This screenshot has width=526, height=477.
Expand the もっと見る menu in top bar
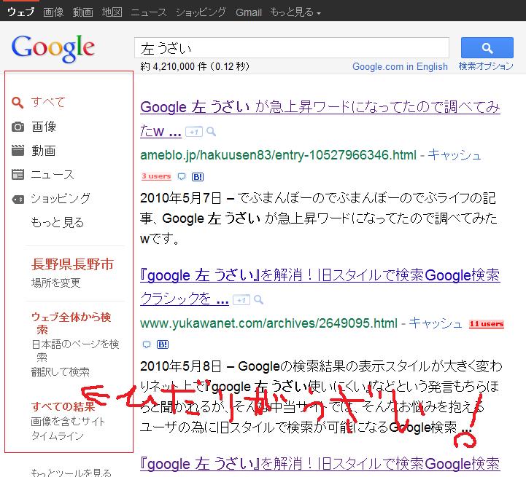295,12
